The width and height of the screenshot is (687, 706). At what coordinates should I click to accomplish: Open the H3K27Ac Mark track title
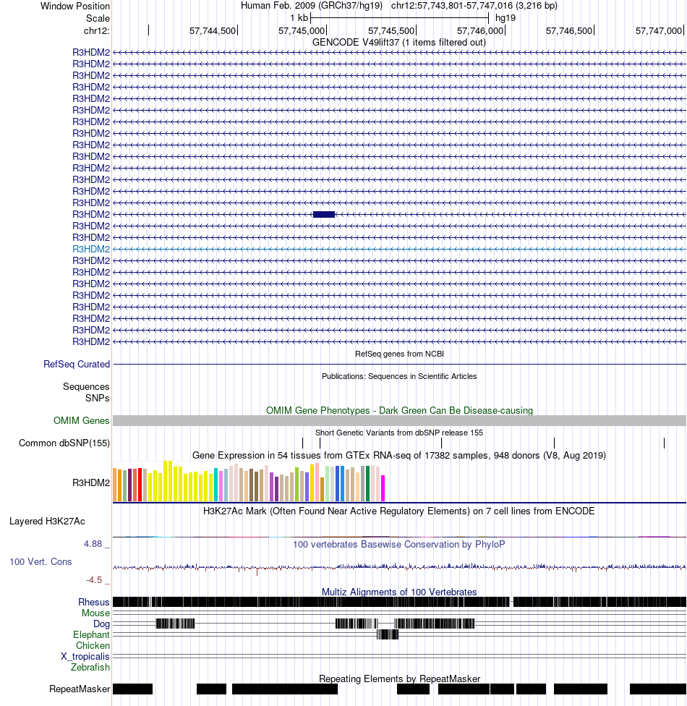pos(399,511)
